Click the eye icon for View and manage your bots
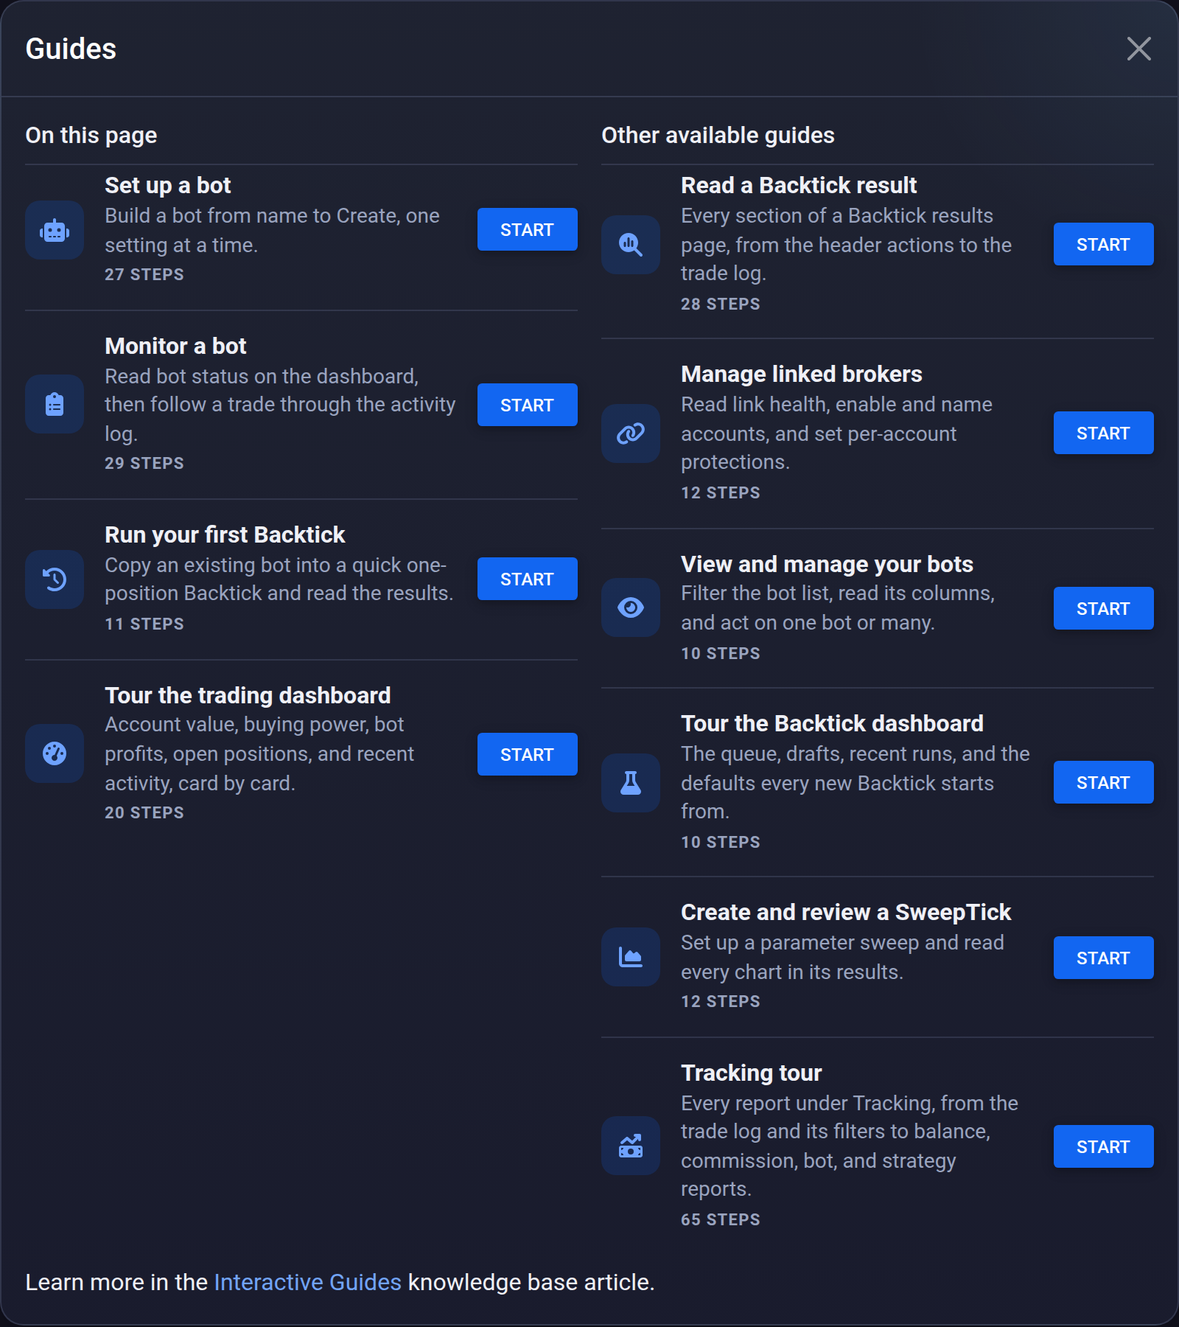Viewport: 1179px width, 1327px height. (631, 607)
